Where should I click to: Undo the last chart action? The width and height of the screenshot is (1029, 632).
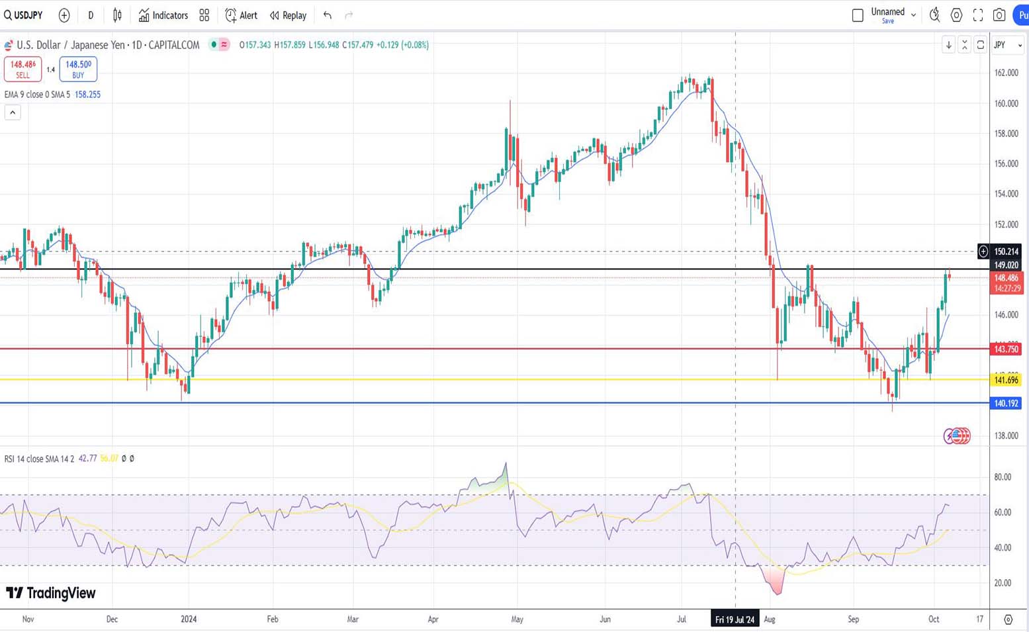point(328,15)
